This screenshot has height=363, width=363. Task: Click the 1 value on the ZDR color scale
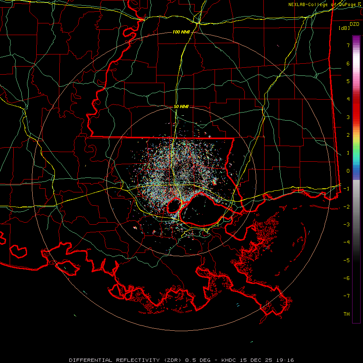[x=348, y=153]
